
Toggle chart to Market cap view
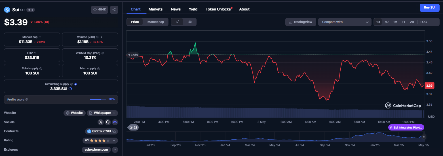pyautogui.click(x=155, y=22)
